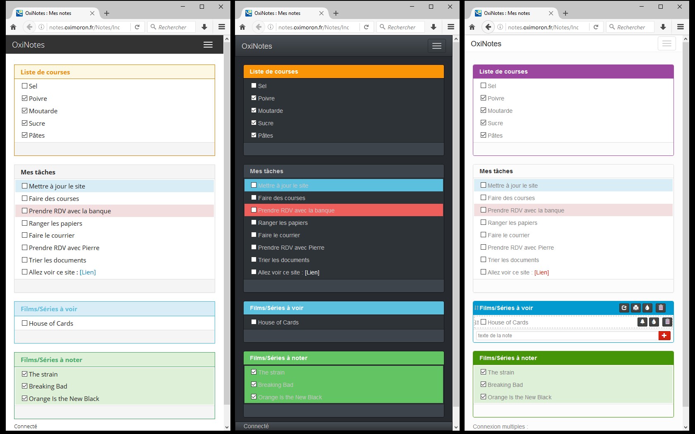
Task: Check 'Mettre à jour le site' in left window
Action: click(x=24, y=186)
